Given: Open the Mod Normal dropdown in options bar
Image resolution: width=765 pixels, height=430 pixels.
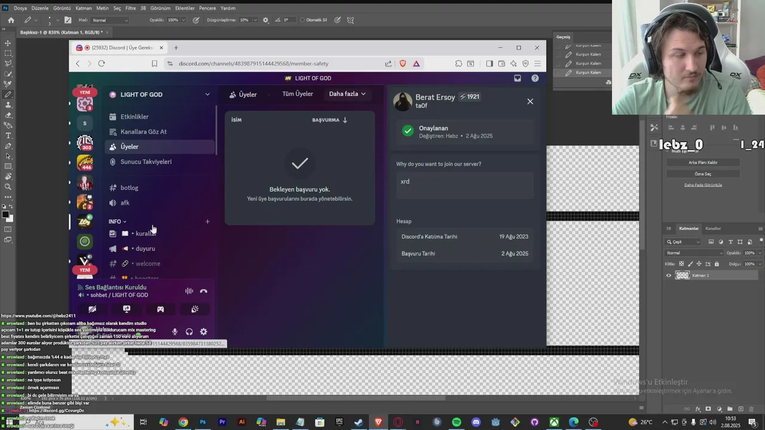Looking at the screenshot, I should pos(110,20).
